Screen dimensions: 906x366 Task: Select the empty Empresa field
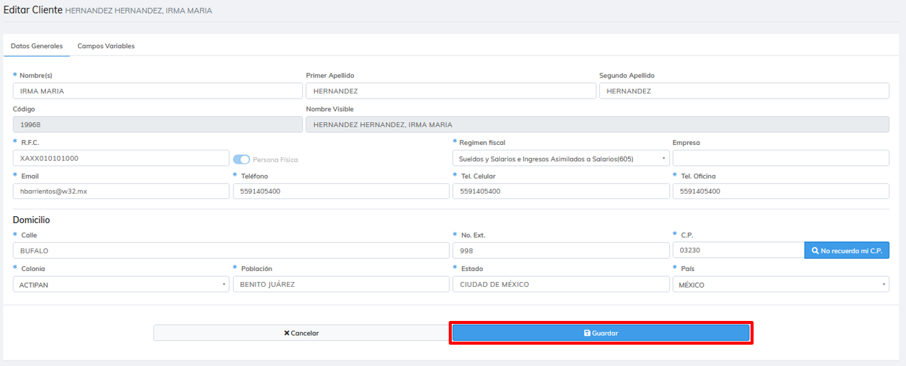[780, 158]
